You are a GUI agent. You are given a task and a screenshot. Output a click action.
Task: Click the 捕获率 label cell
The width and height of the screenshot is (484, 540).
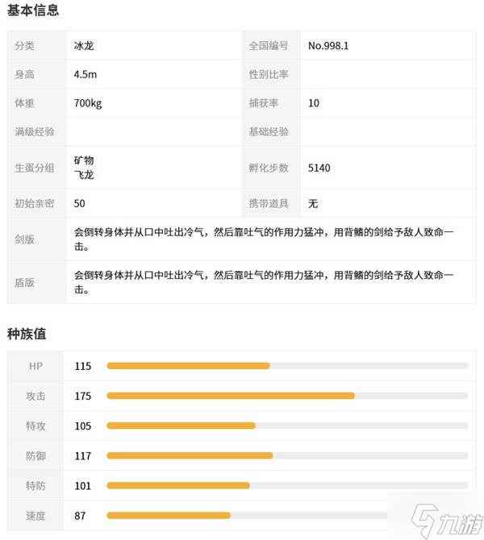point(264,103)
